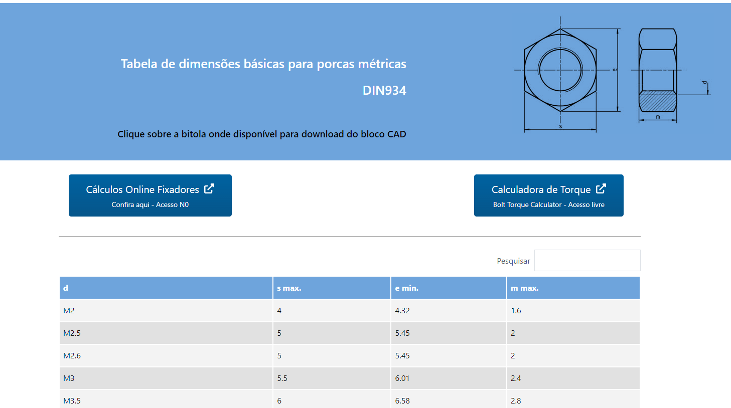This screenshot has height=408, width=731.
Task: Select the M3 size entry
Action: point(69,378)
